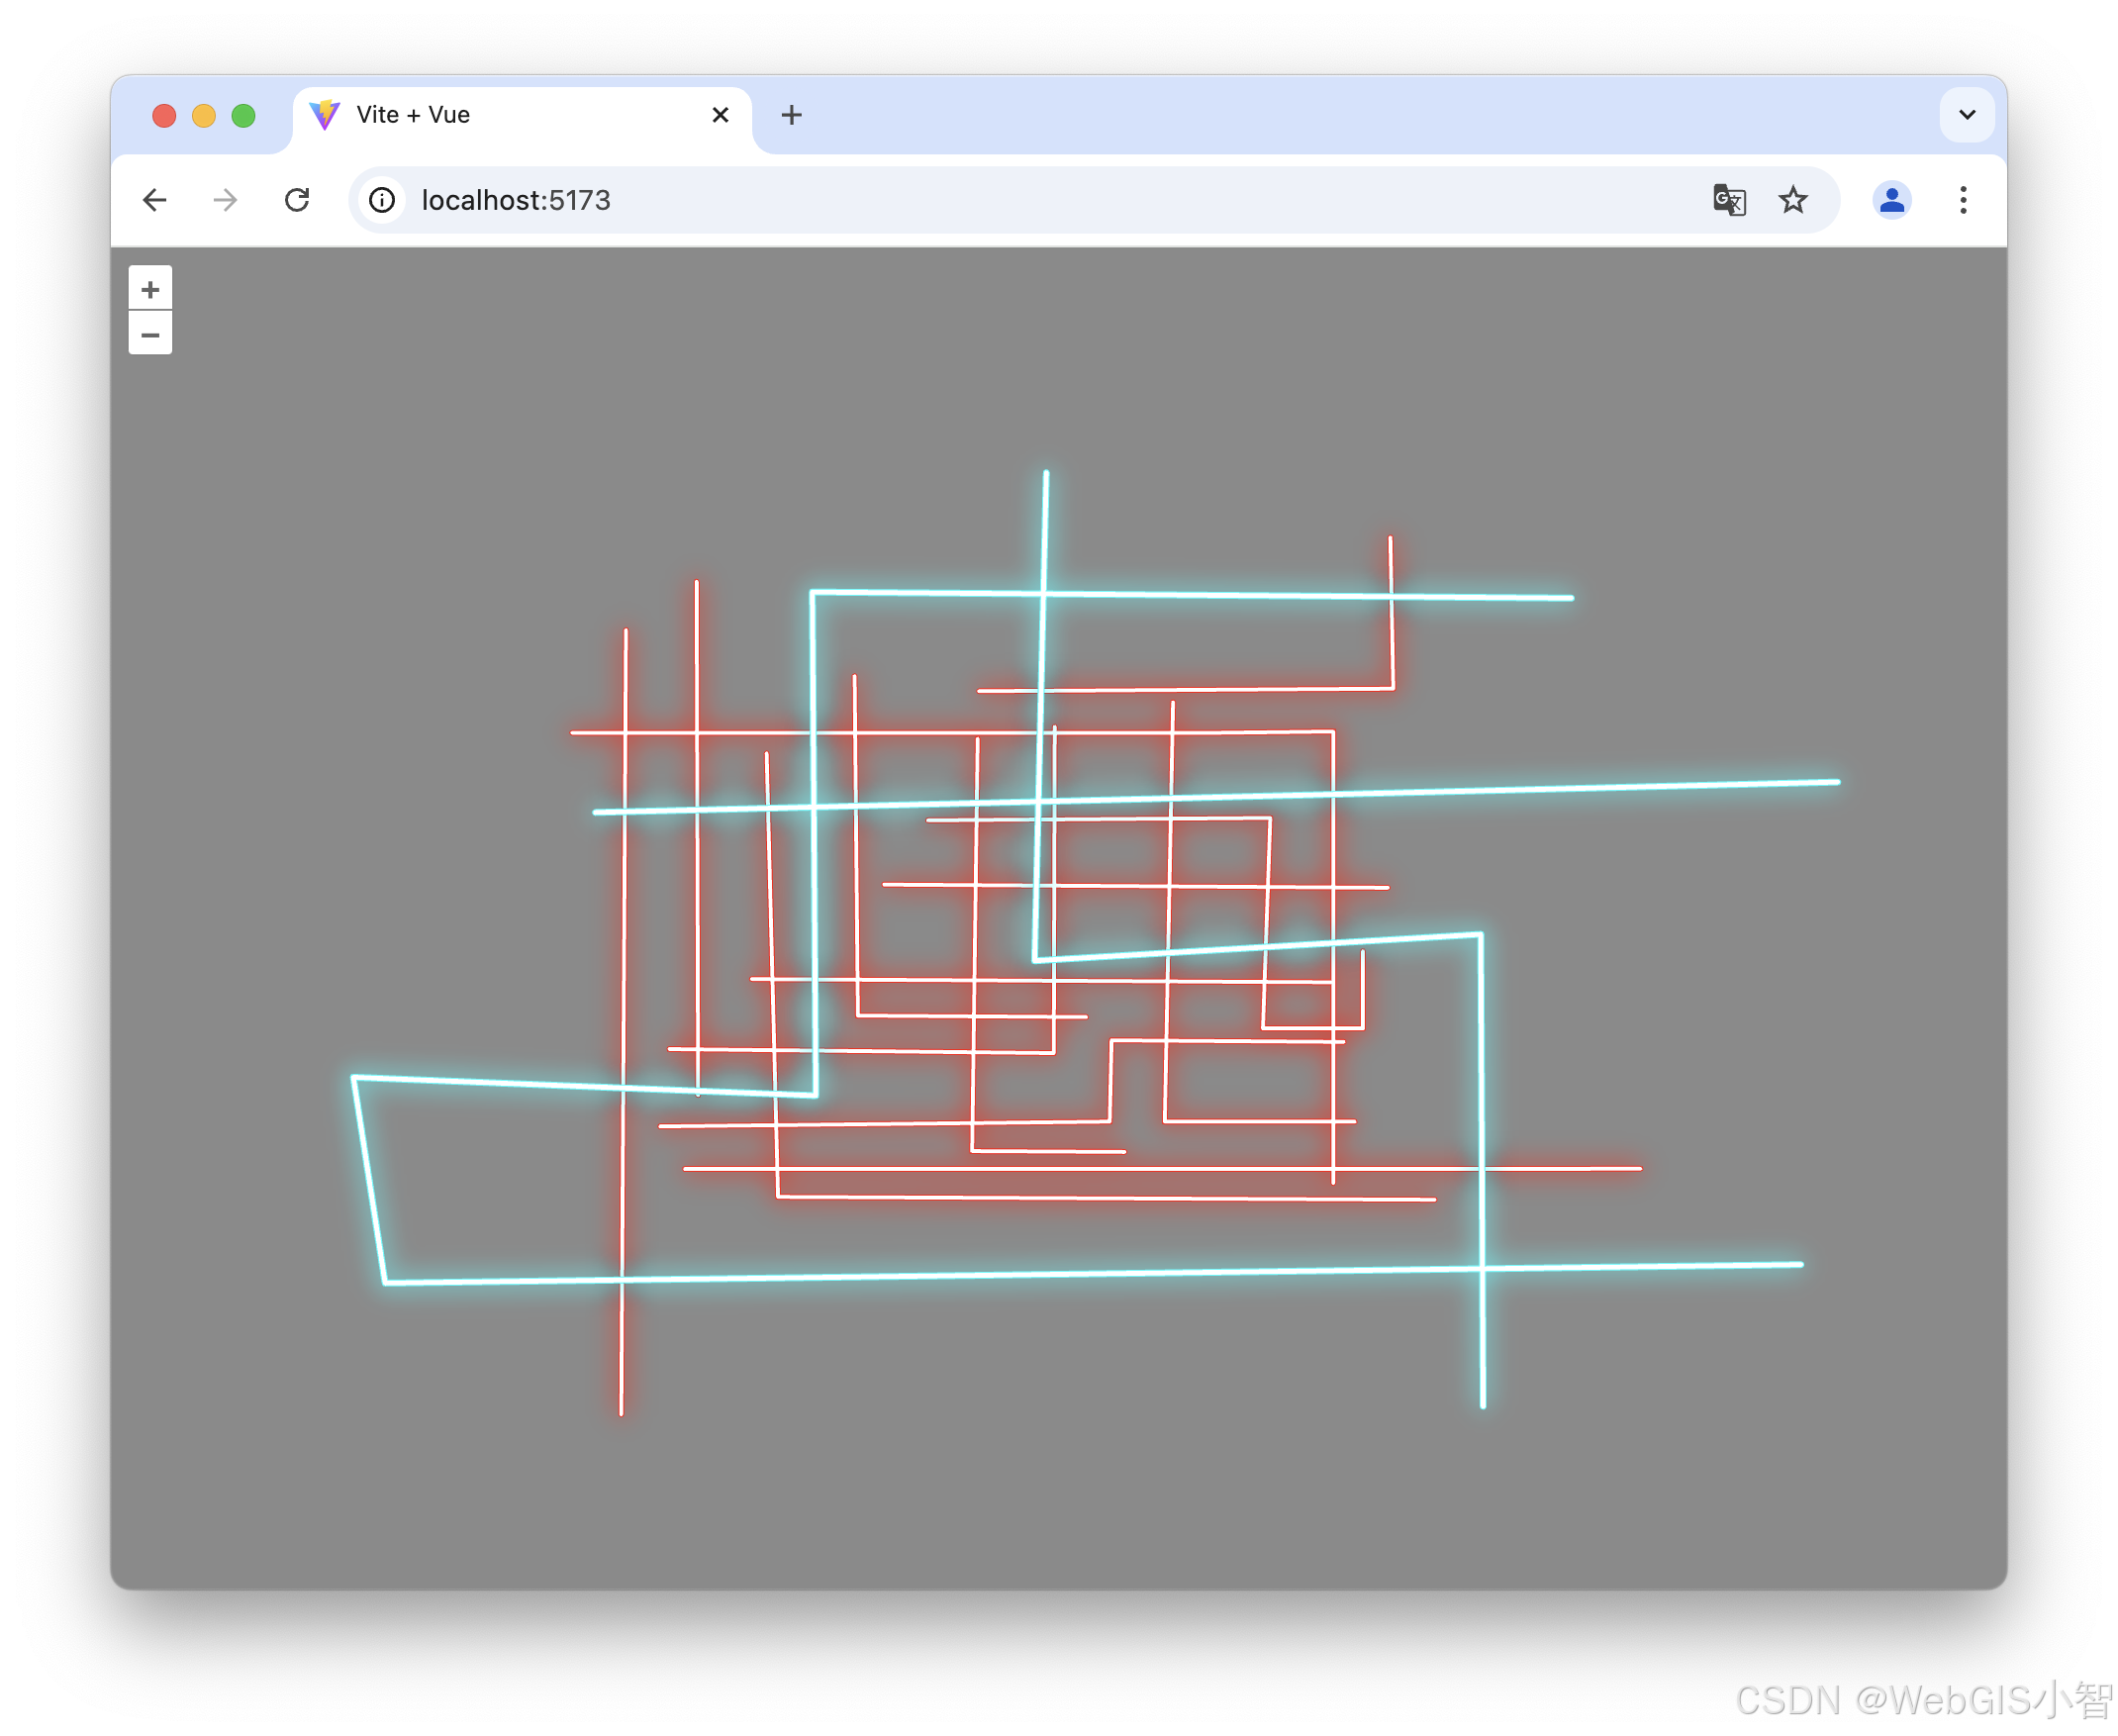Open the Chrome profile avatar

(x=1891, y=200)
